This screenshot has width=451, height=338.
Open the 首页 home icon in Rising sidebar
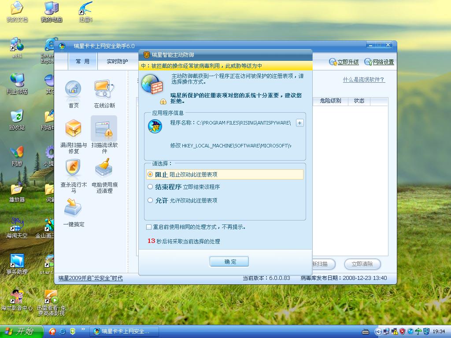[73, 89]
